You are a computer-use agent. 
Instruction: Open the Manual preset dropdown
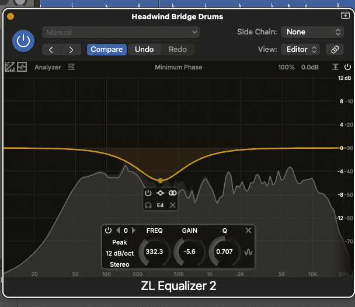coord(121,32)
